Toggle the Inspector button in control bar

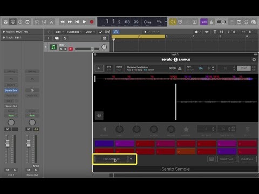coord(13,22)
